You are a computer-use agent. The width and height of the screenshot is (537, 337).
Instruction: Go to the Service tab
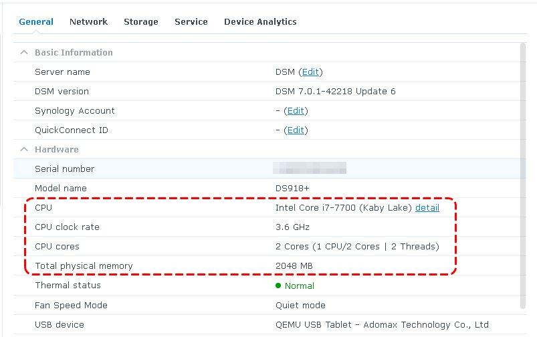pos(191,22)
